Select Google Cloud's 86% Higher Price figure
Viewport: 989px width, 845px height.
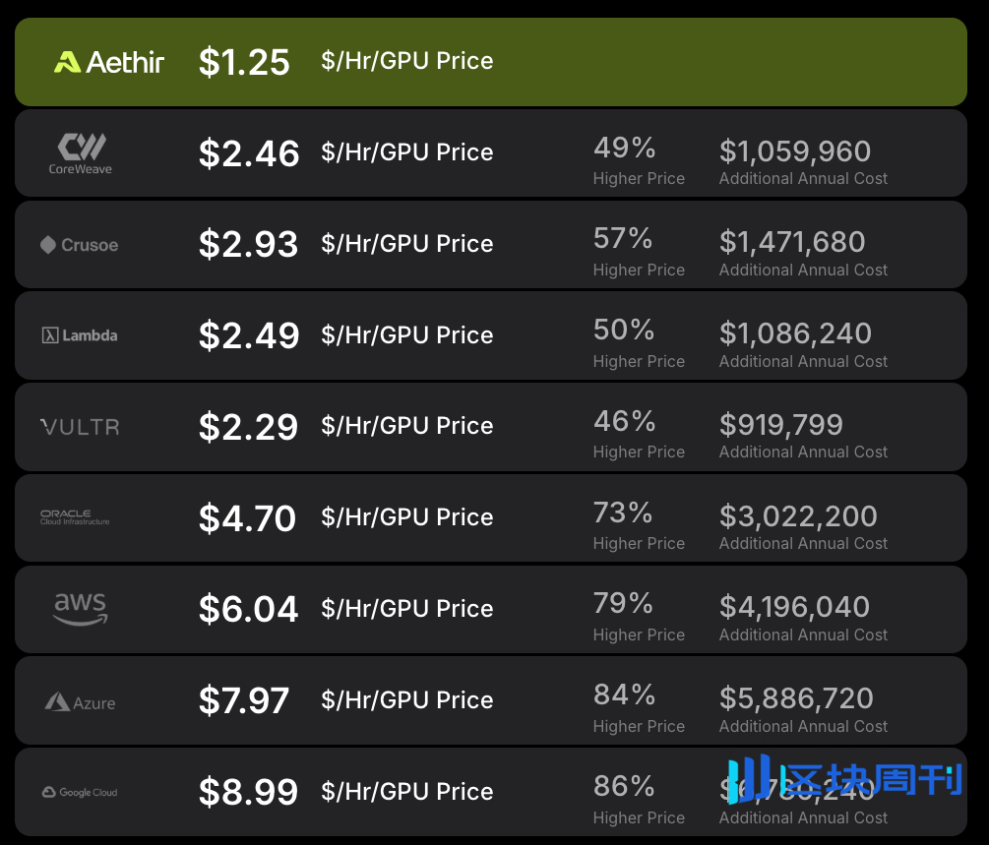point(624,786)
